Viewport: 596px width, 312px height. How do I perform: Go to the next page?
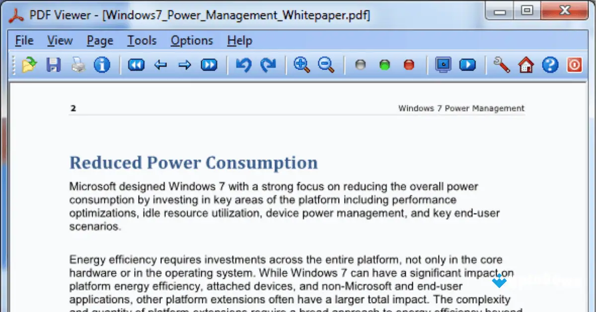[x=184, y=65]
